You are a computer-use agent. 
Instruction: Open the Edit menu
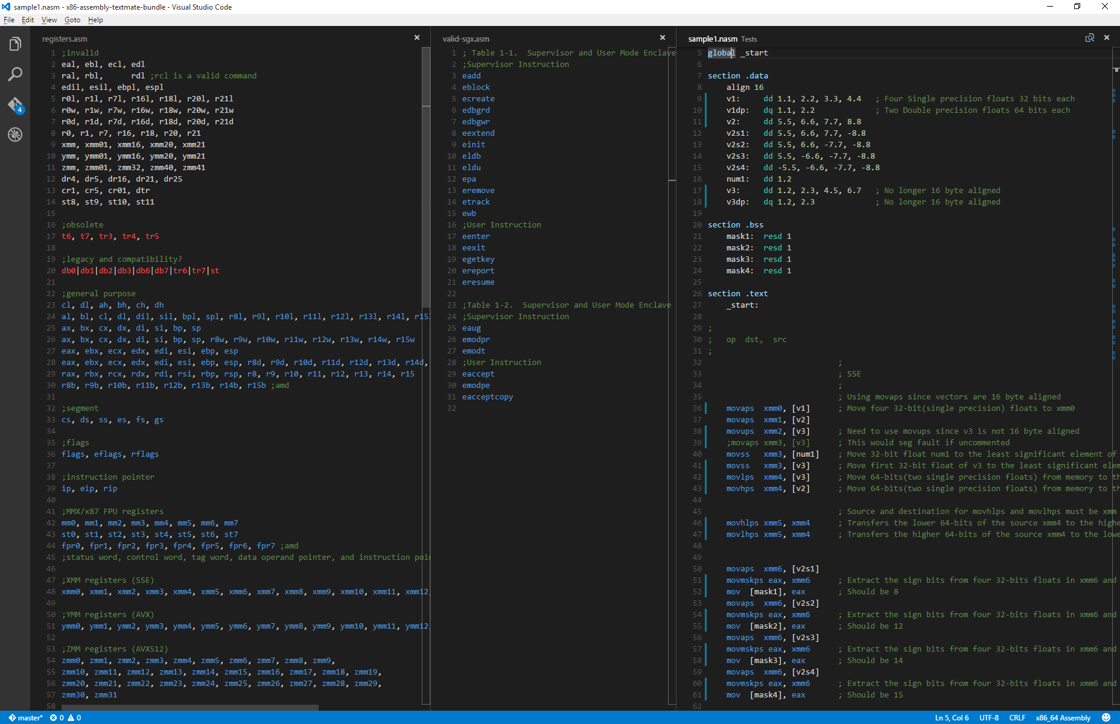click(28, 20)
